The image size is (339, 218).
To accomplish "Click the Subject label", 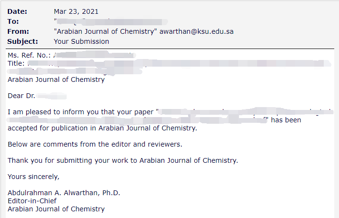I will coord(22,41).
